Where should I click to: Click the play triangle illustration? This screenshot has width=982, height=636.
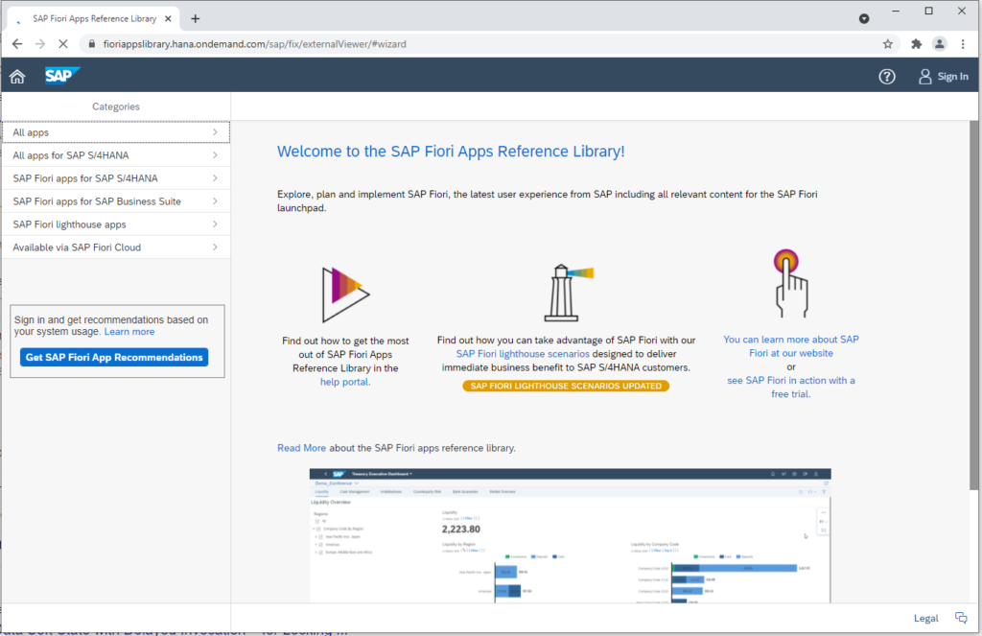point(345,294)
